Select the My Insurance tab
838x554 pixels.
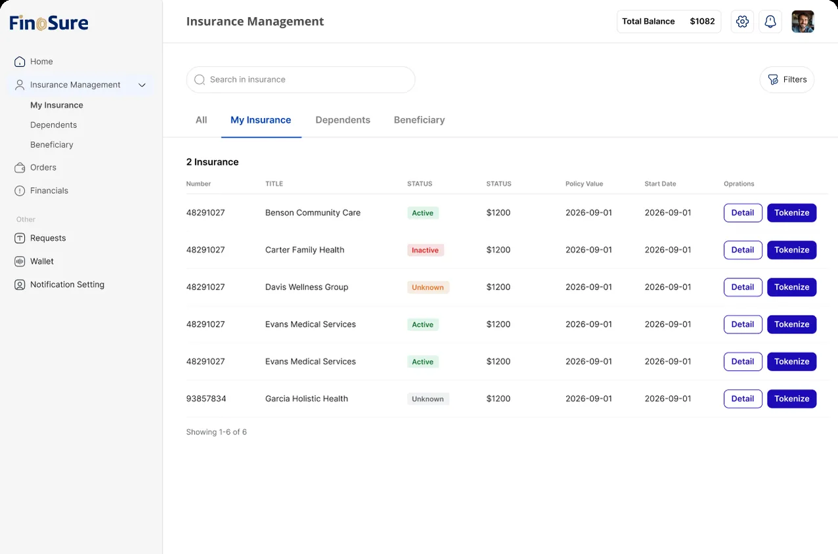pos(261,120)
